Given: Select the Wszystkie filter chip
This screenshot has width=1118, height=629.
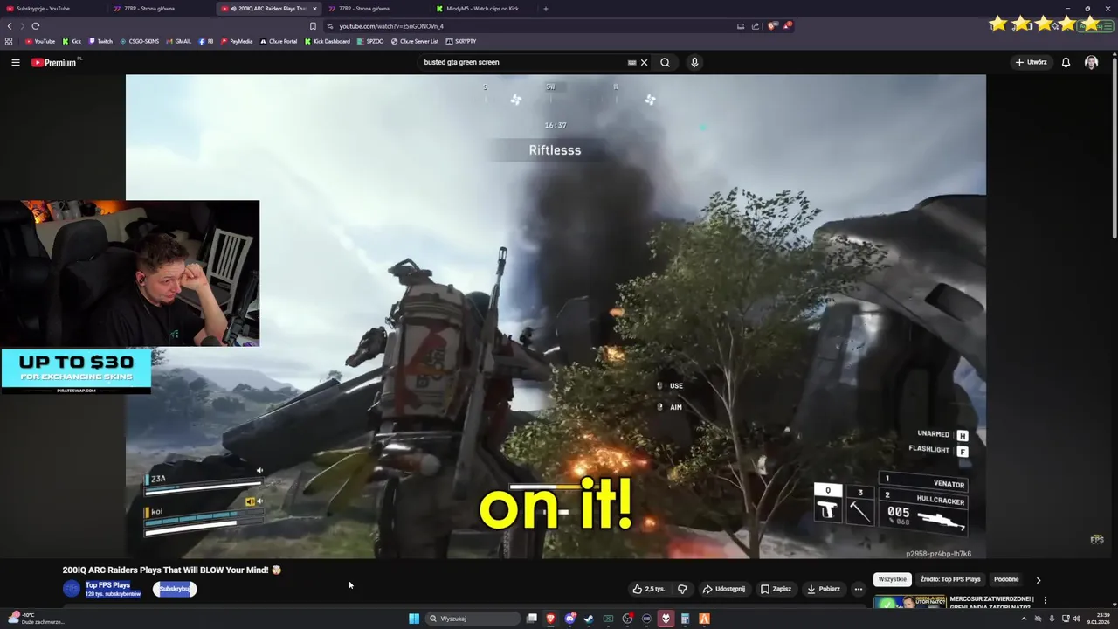Looking at the screenshot, I should [893, 579].
